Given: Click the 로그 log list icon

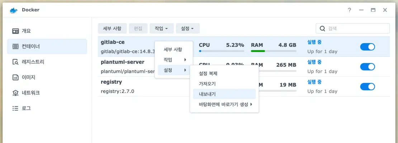Looking at the screenshot, I should point(16,108).
